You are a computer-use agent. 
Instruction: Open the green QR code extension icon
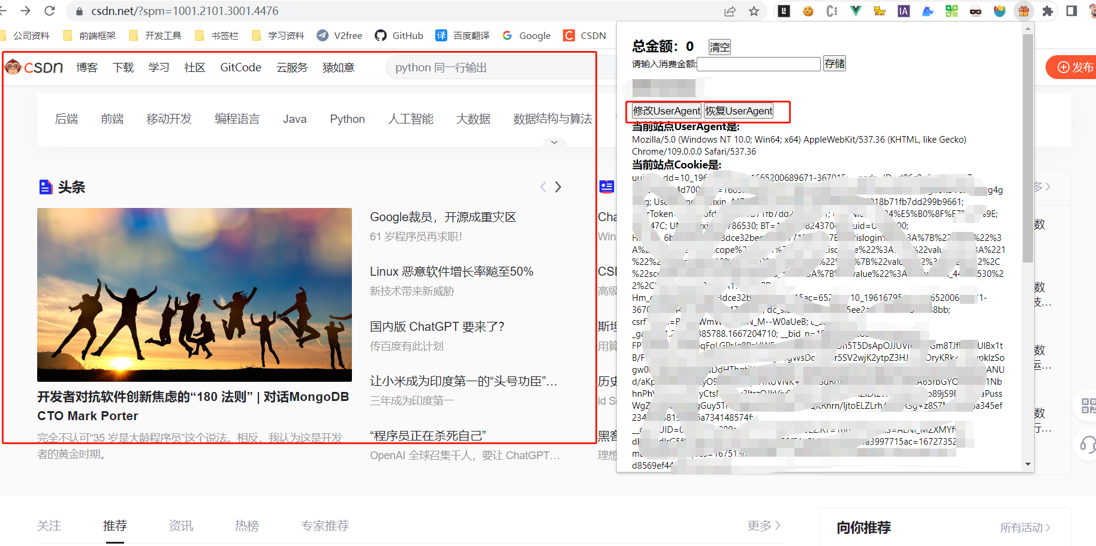click(x=952, y=11)
